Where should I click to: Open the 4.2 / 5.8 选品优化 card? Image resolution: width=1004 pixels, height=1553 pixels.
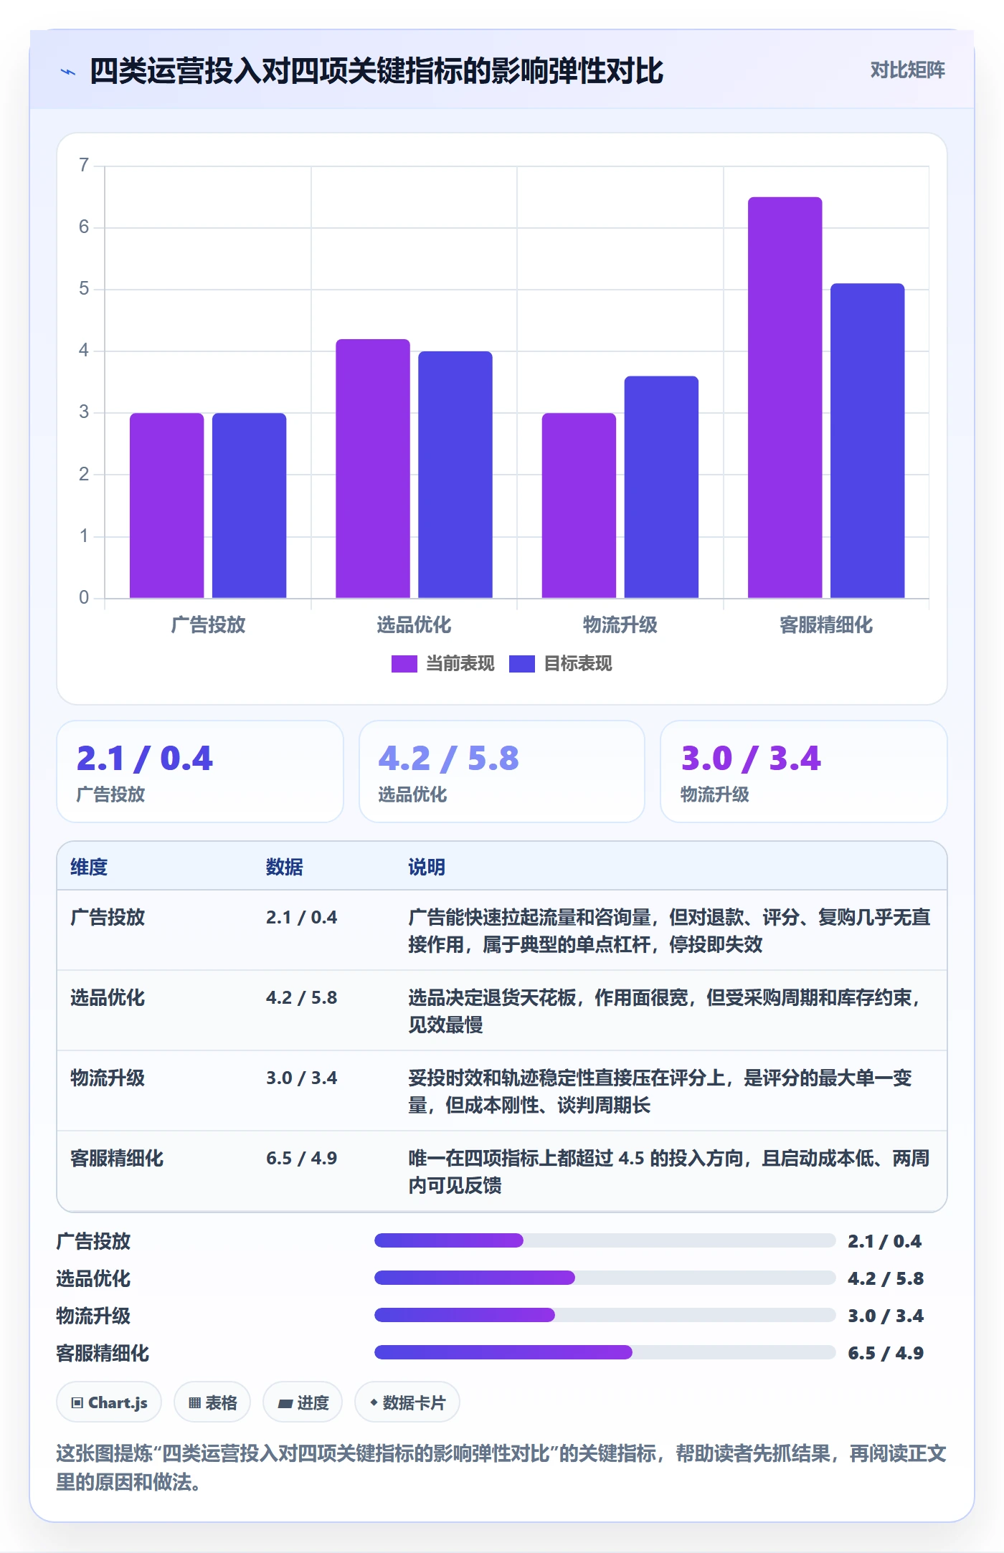click(x=502, y=771)
